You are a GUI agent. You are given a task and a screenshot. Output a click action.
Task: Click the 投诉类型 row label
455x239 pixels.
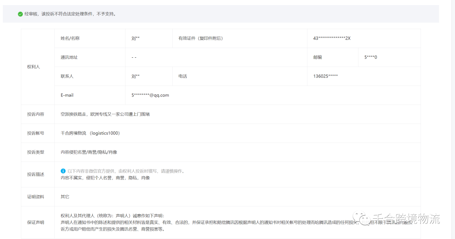(36, 152)
